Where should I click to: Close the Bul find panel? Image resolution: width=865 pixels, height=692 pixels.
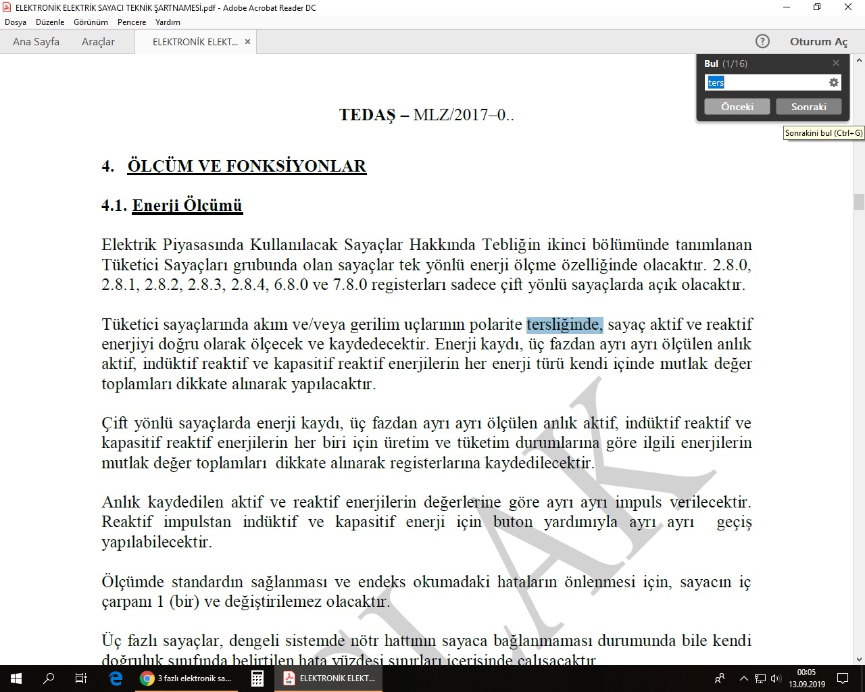(836, 63)
